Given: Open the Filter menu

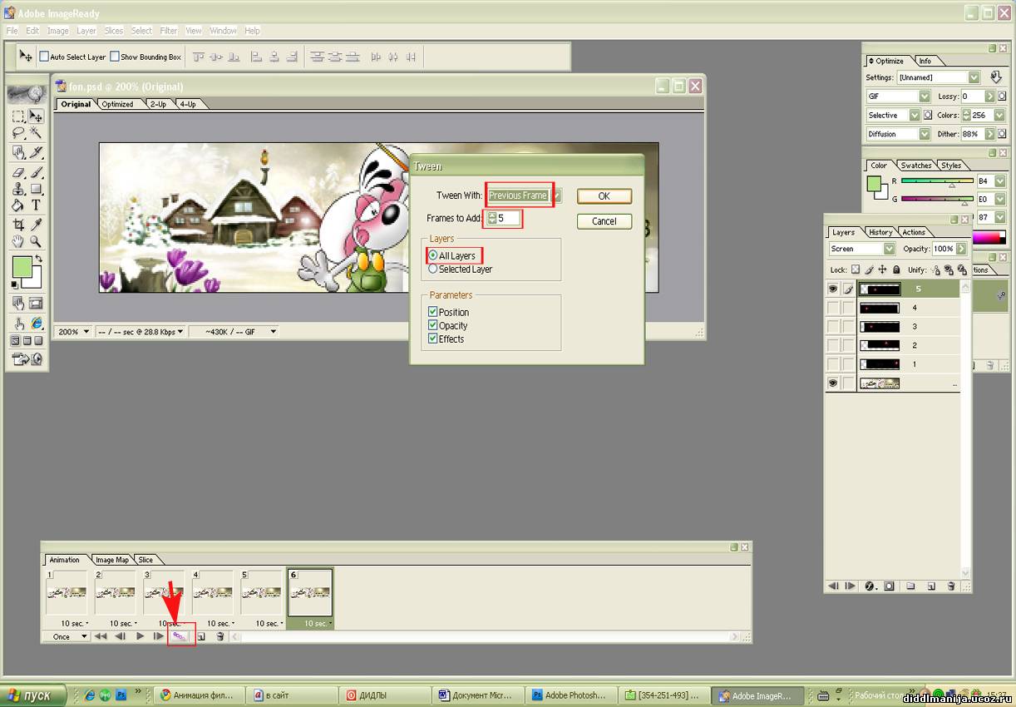Looking at the screenshot, I should (169, 31).
